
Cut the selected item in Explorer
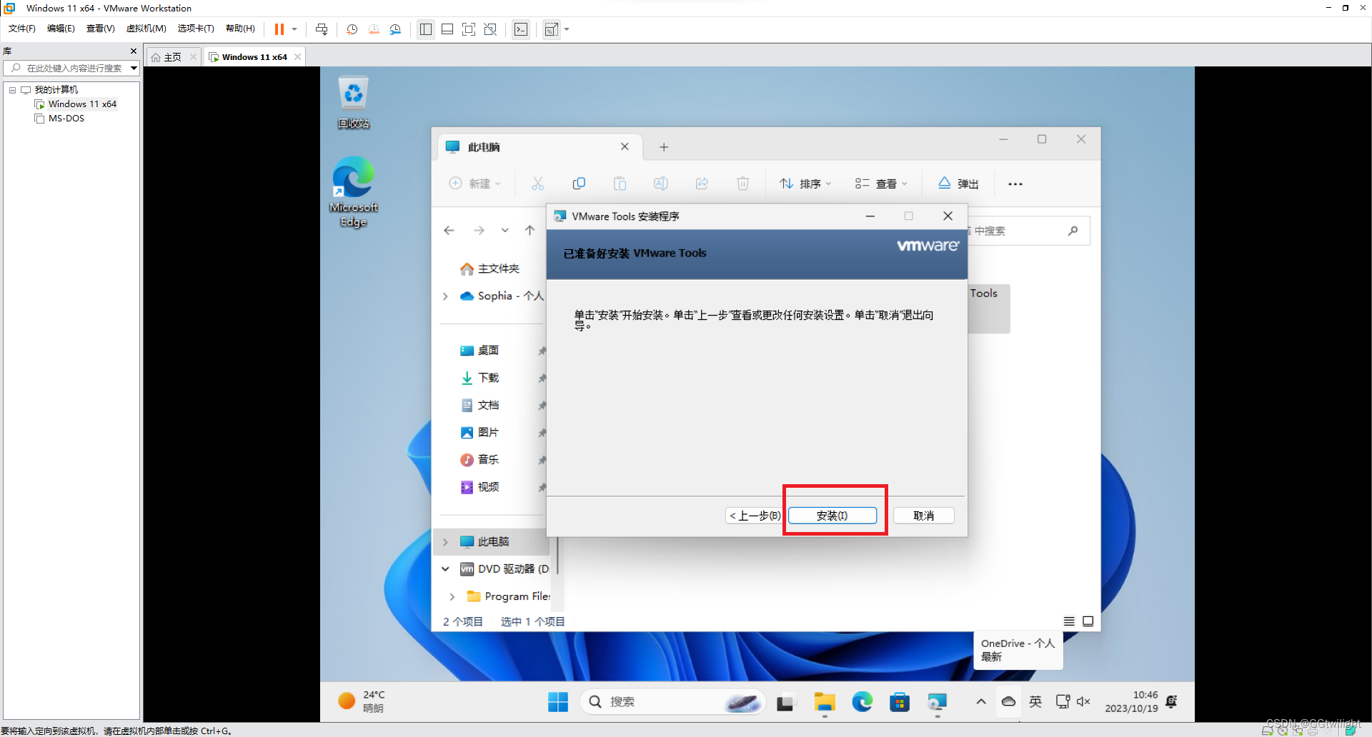click(x=537, y=184)
